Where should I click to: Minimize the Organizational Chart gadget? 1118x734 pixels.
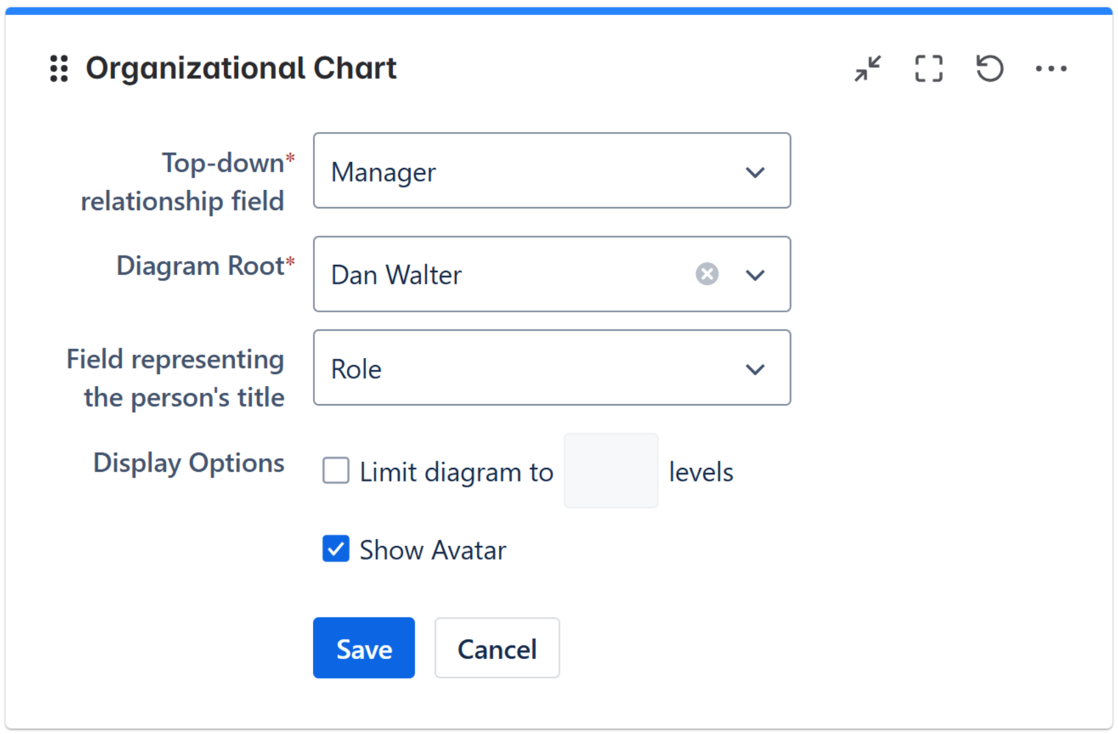(867, 68)
